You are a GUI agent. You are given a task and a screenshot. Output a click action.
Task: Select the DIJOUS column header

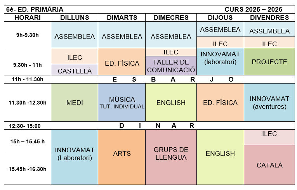(220, 17)
